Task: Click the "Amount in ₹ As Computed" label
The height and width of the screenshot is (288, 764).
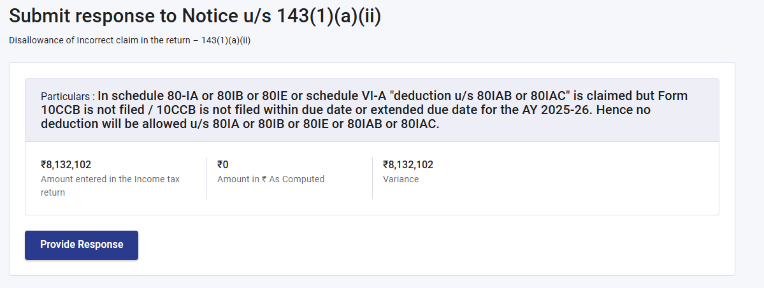Action: click(x=271, y=179)
